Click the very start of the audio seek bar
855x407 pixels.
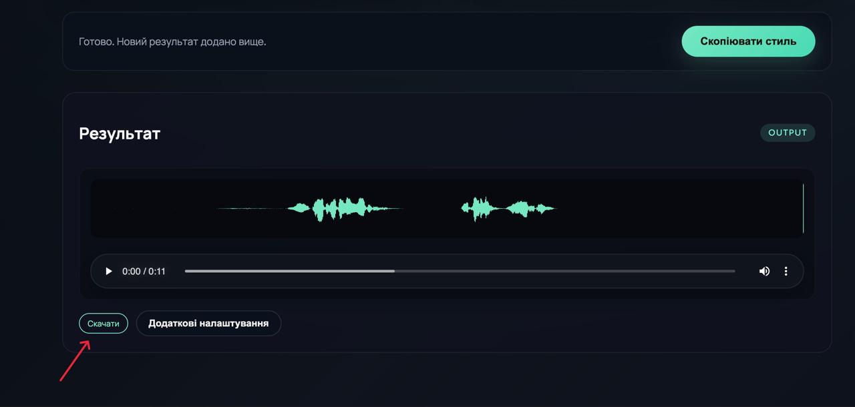186,272
